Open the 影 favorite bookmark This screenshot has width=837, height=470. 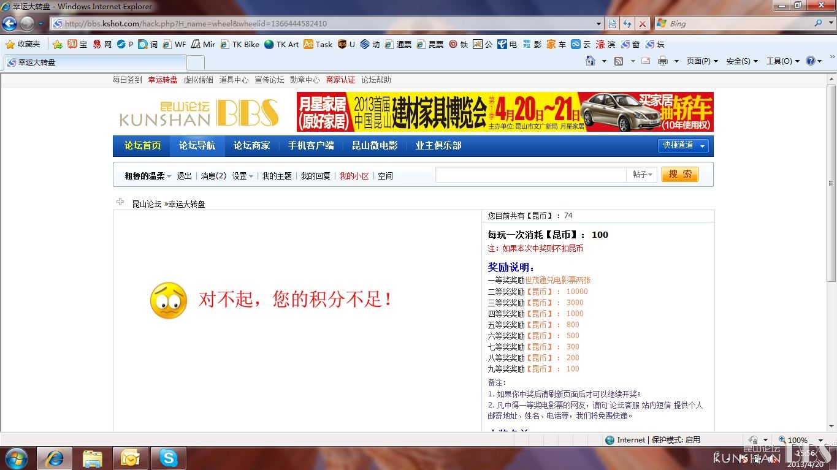point(532,44)
